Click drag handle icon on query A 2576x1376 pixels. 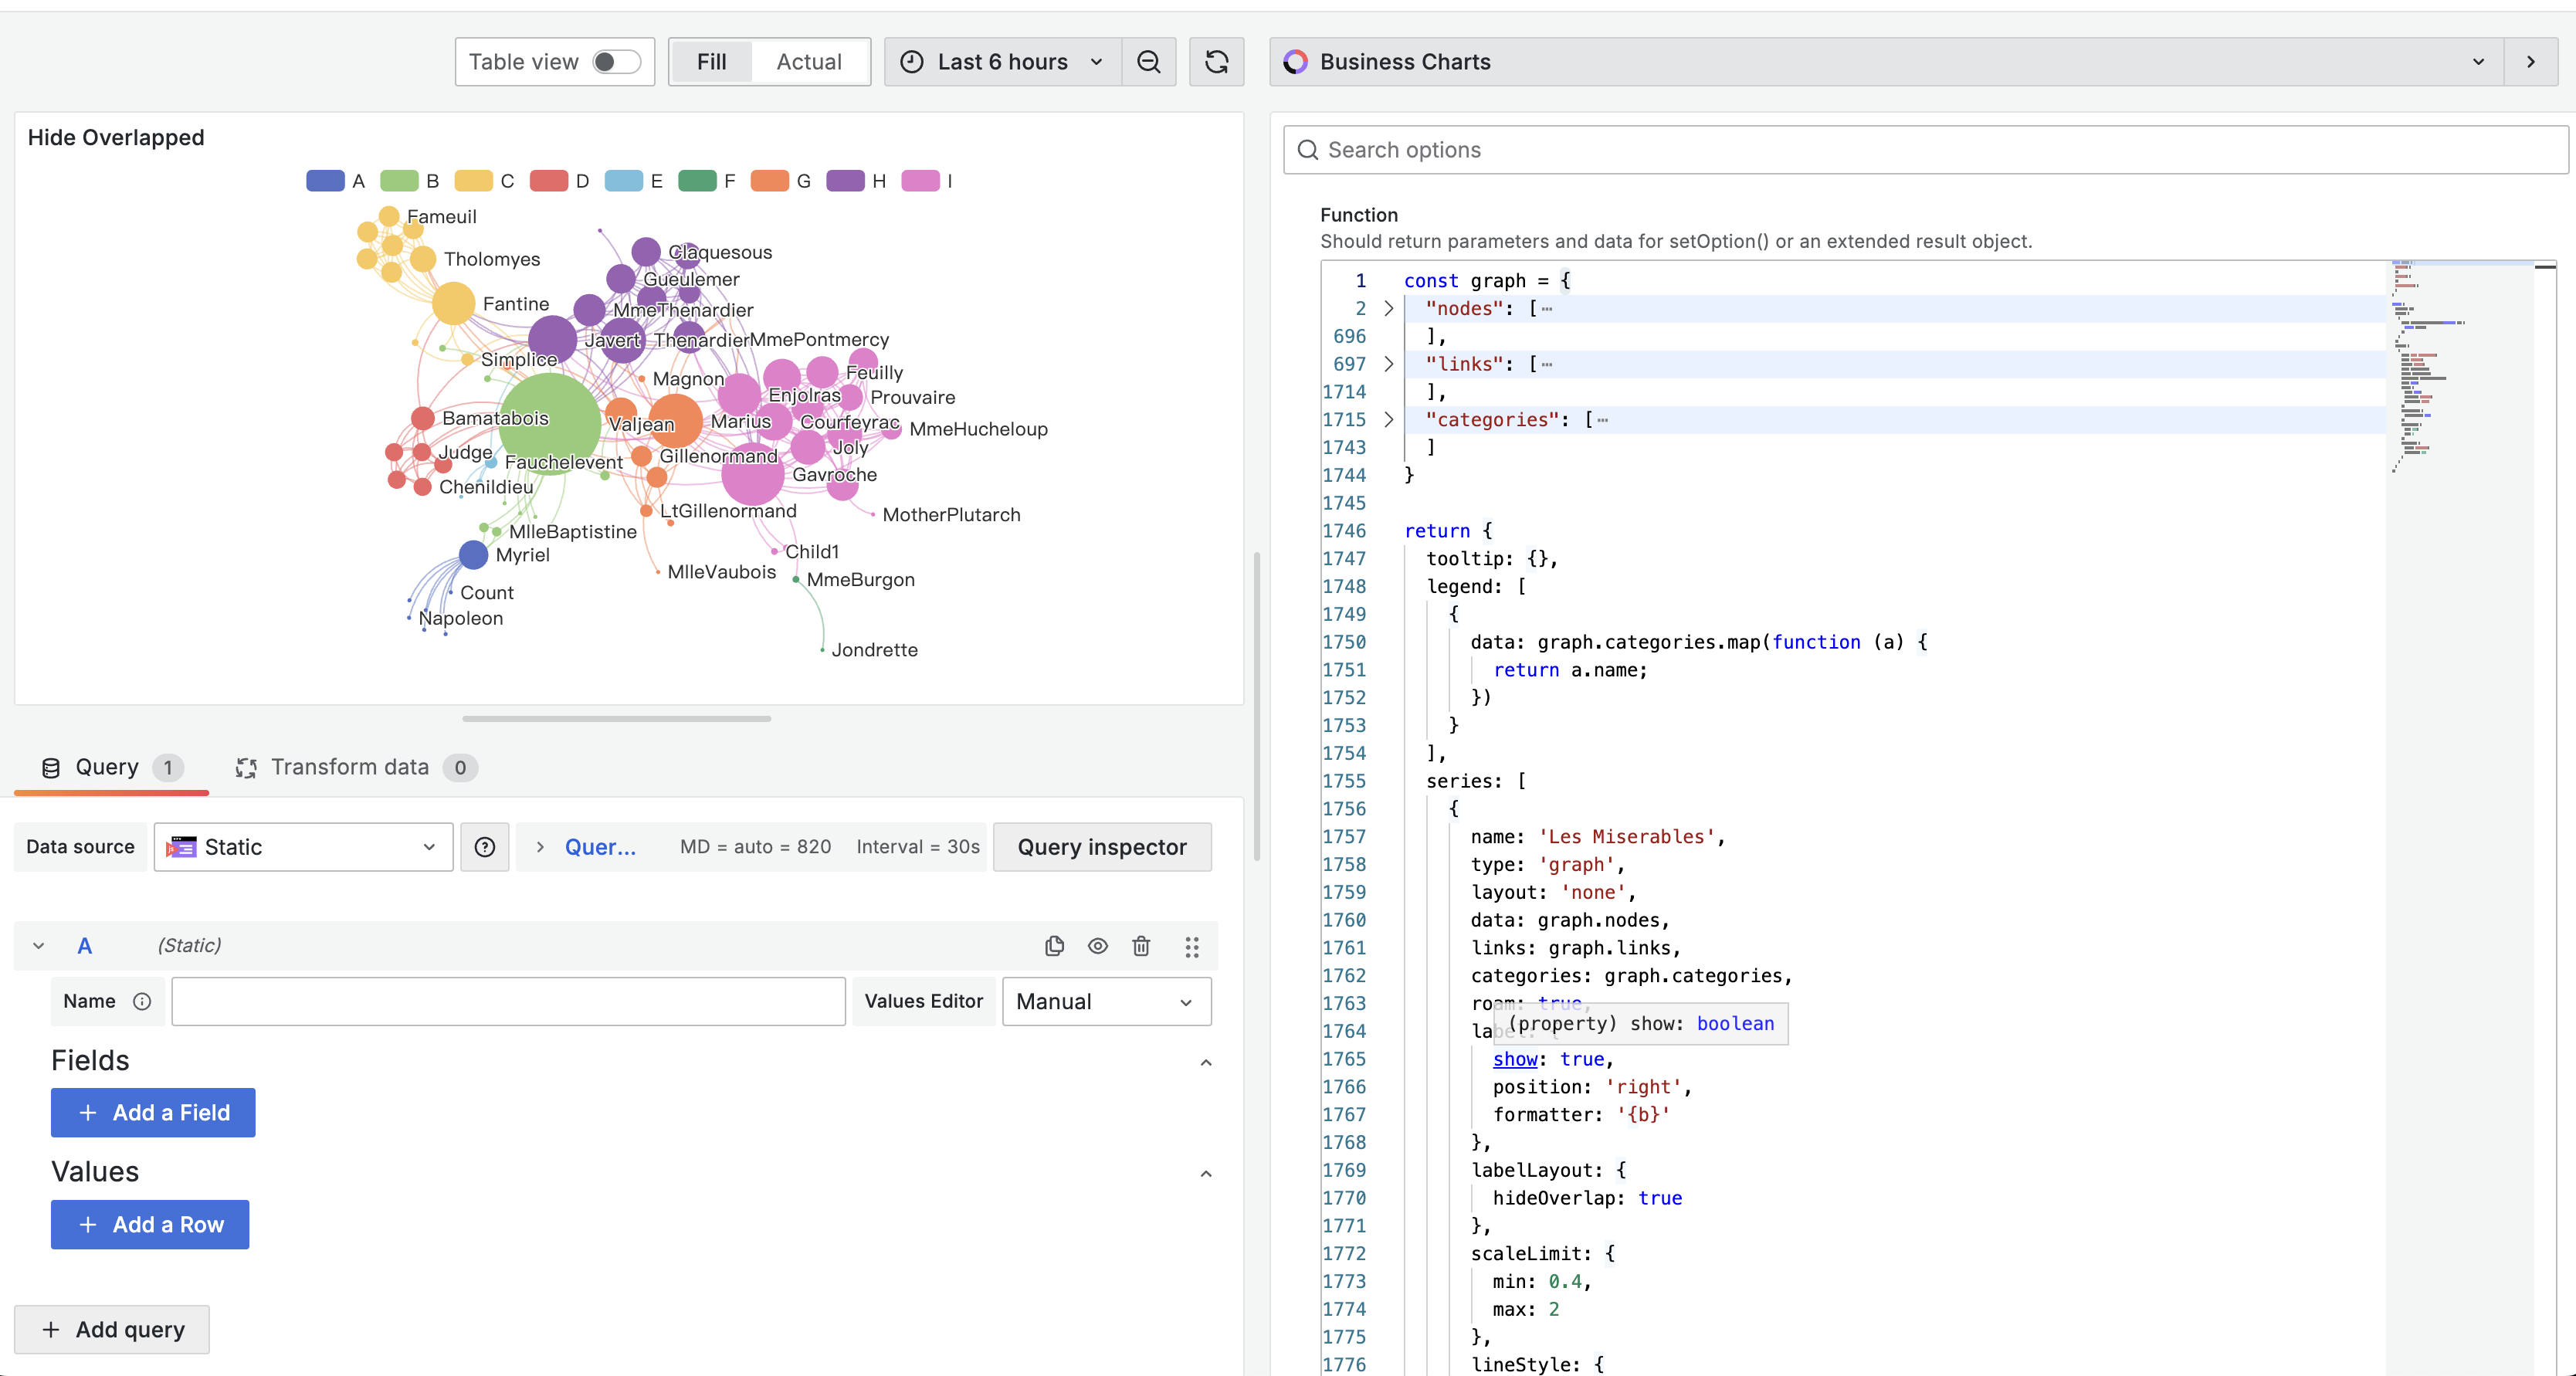click(x=1191, y=946)
